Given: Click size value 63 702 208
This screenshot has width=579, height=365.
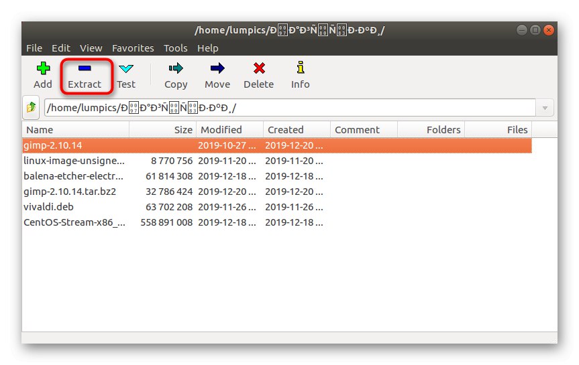Looking at the screenshot, I should click(169, 207).
